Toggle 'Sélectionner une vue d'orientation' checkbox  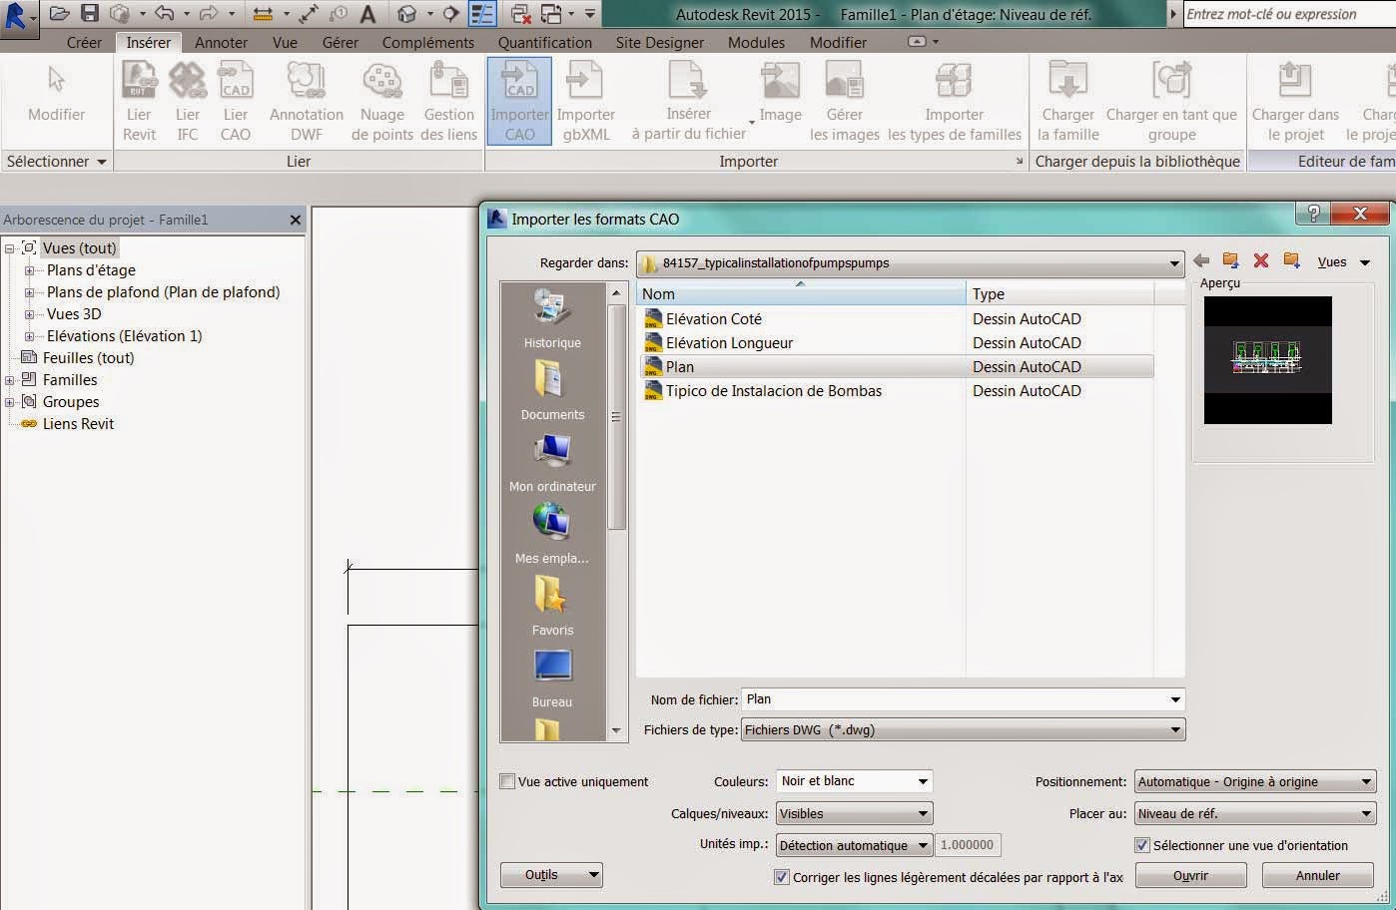click(x=1142, y=845)
